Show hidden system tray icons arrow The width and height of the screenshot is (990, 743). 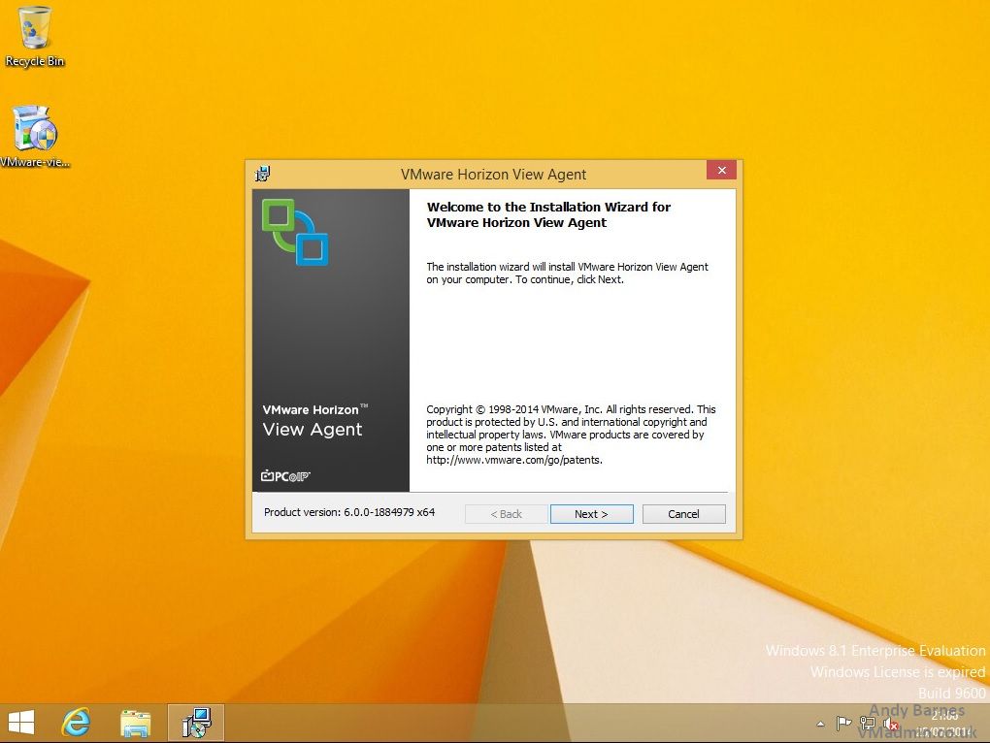[820, 724]
